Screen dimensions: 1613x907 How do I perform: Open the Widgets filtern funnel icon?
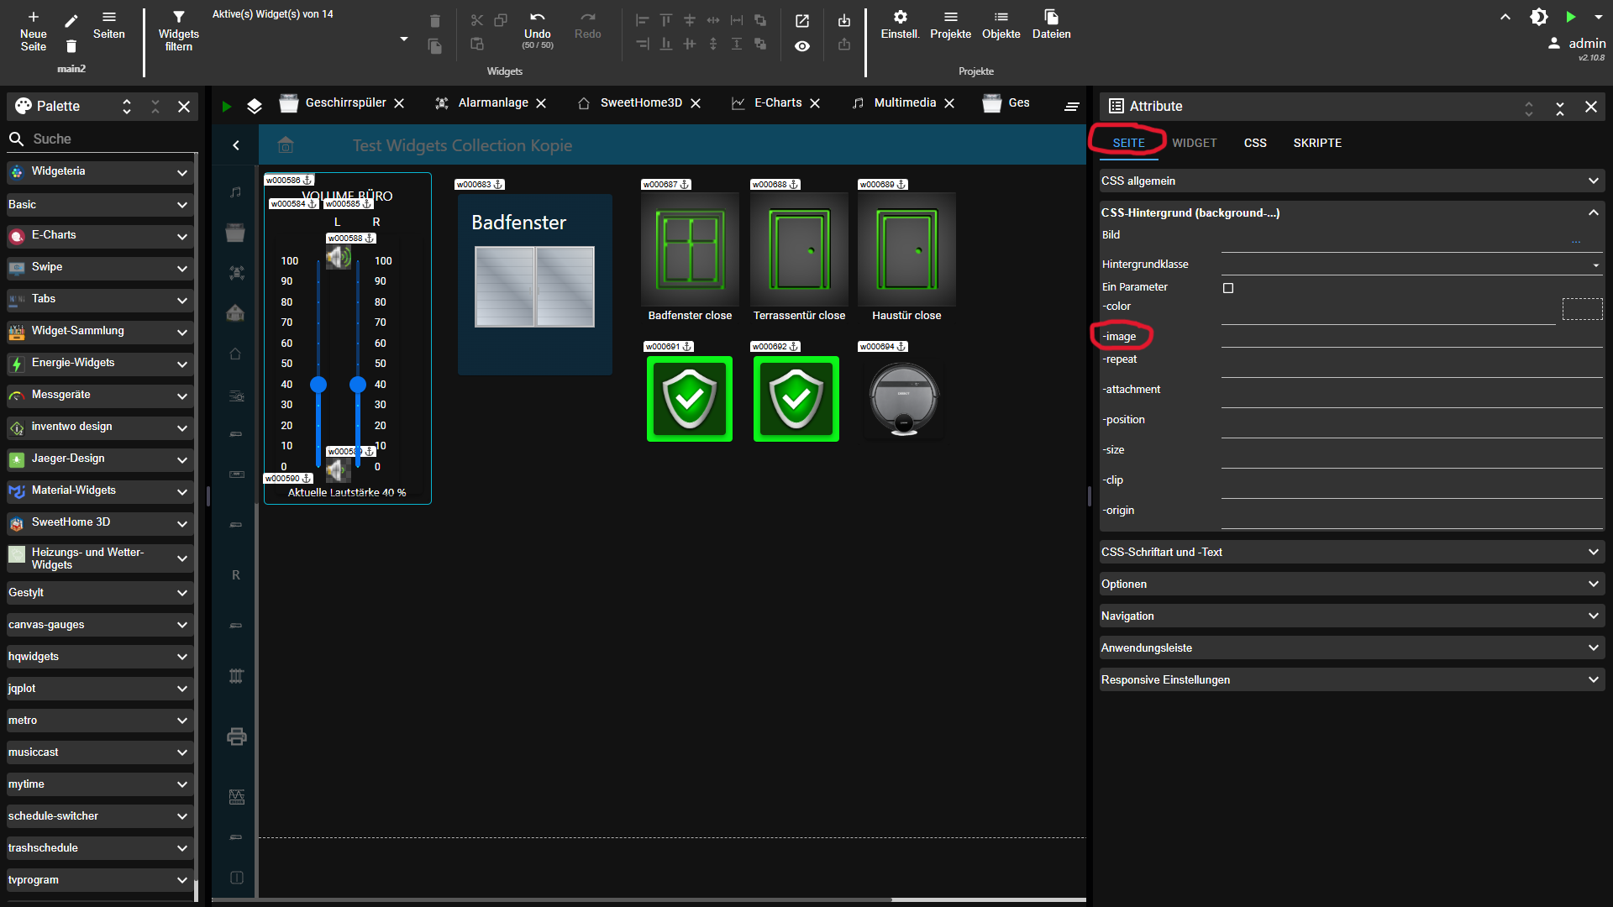(x=178, y=17)
